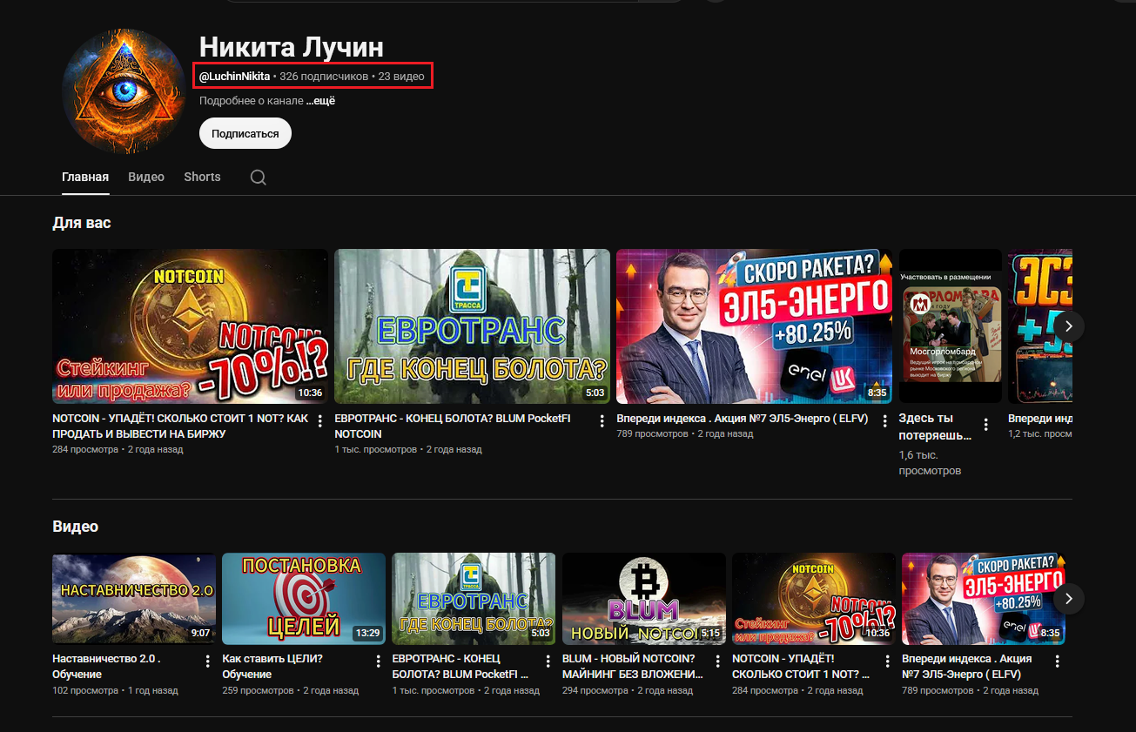Click the "23 видео" count text

click(401, 77)
